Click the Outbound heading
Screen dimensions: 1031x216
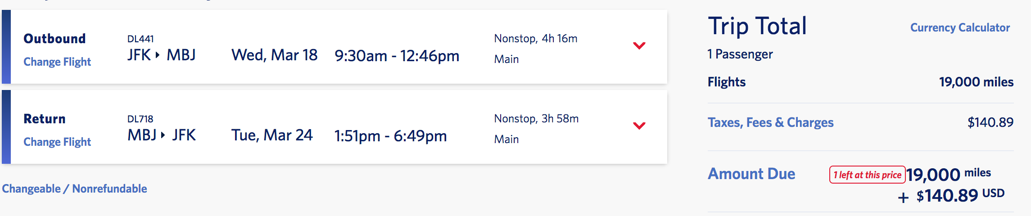coord(54,39)
